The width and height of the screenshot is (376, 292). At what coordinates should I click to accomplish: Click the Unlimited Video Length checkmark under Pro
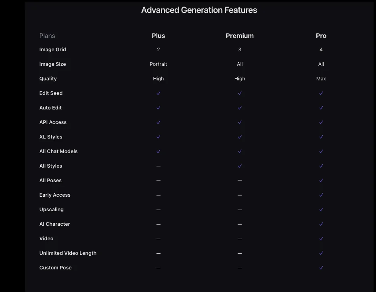[x=321, y=253]
